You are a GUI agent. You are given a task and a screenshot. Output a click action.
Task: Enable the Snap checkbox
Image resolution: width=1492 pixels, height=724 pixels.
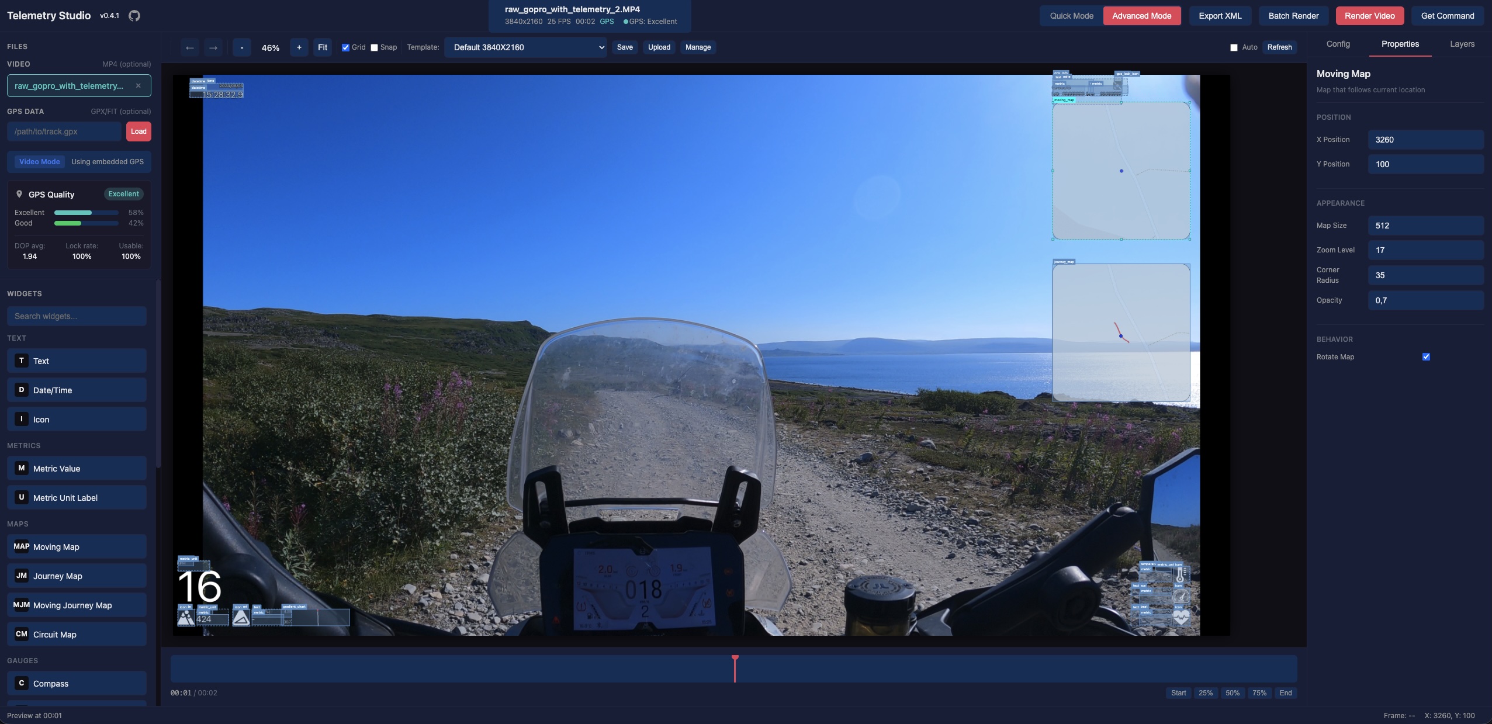374,47
